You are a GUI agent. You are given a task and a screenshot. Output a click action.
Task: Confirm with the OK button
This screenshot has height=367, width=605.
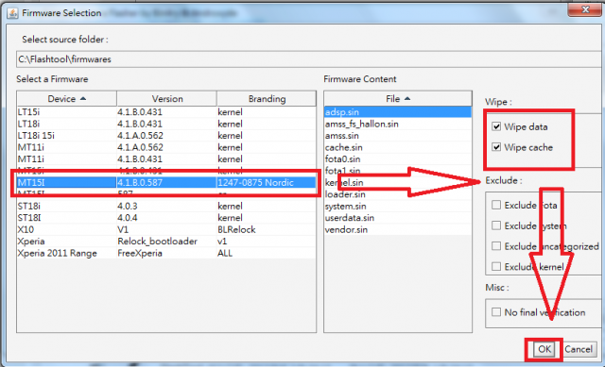544,349
